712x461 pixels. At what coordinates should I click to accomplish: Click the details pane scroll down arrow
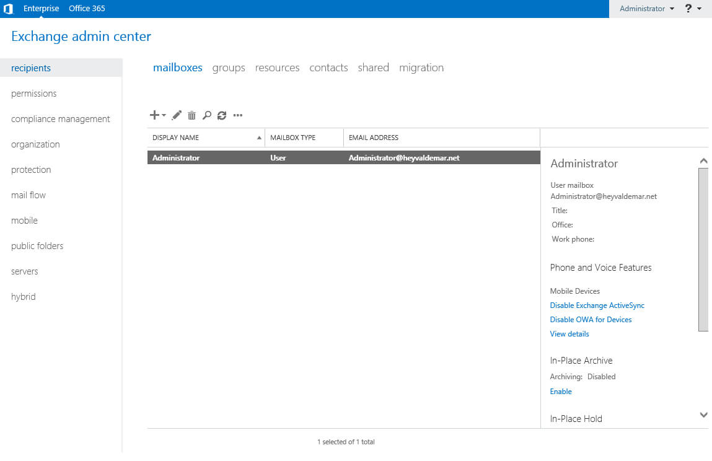click(703, 415)
